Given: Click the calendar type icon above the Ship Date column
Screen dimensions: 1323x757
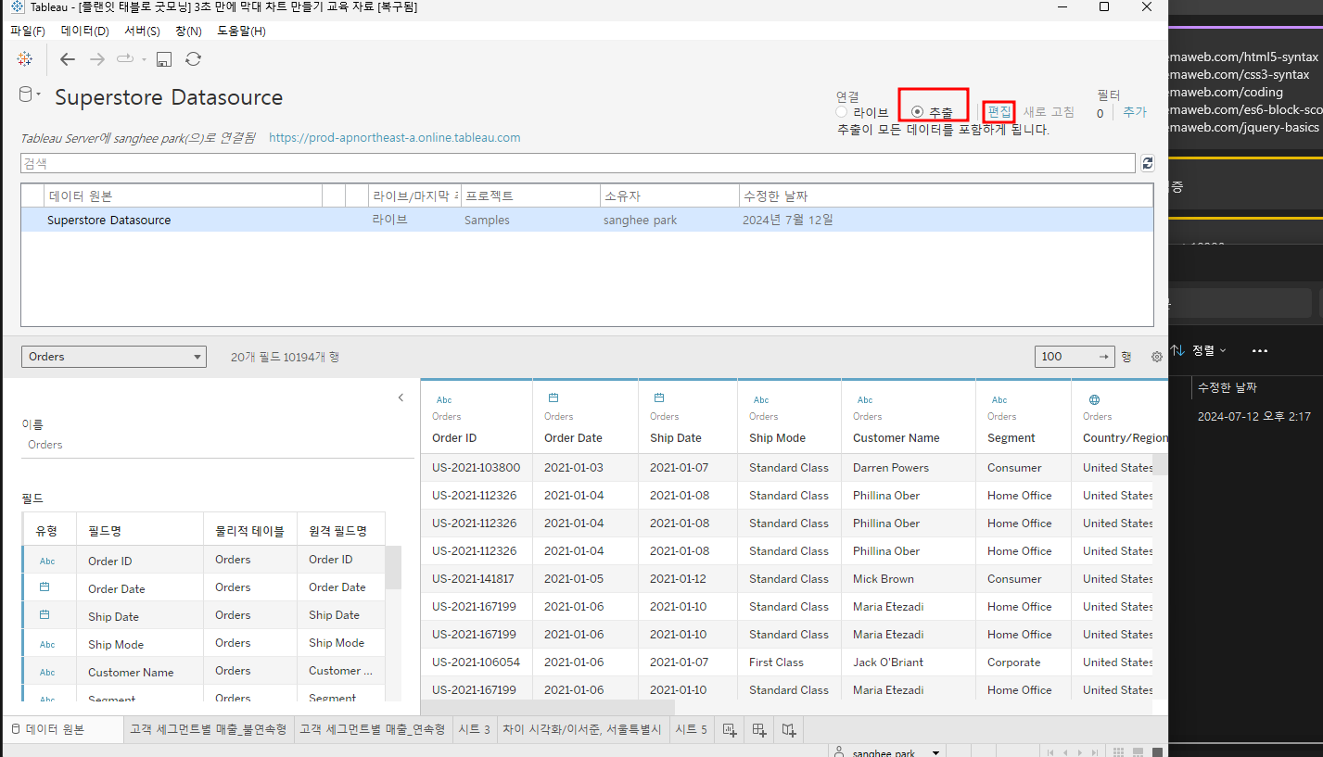Looking at the screenshot, I should [659, 398].
